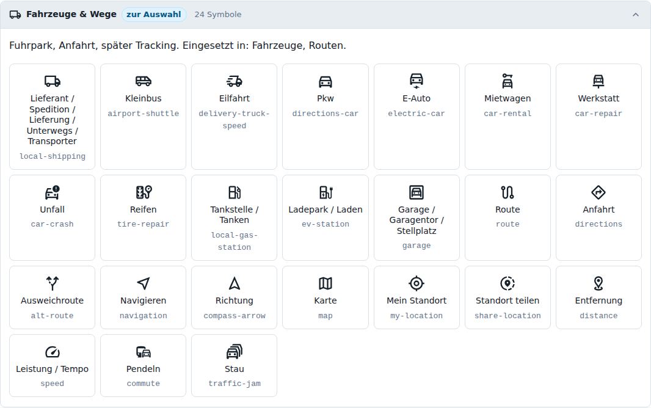Screen dimensions: 651x408
Task: Click the 'zur Auswahl' badge
Action: tap(154, 15)
